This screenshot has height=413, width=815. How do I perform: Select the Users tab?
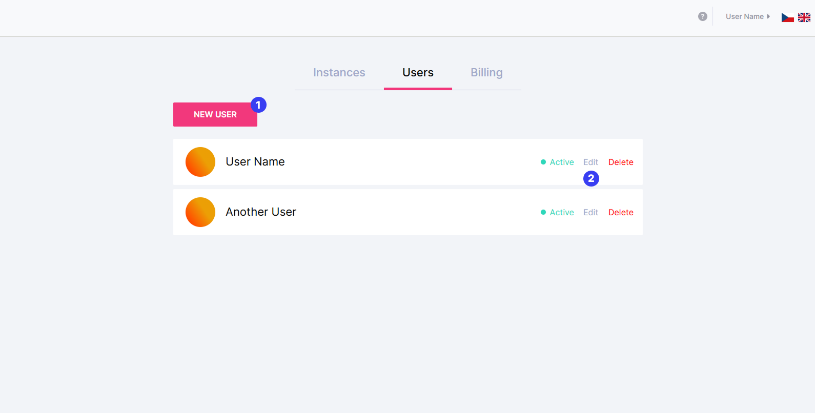[x=418, y=73]
